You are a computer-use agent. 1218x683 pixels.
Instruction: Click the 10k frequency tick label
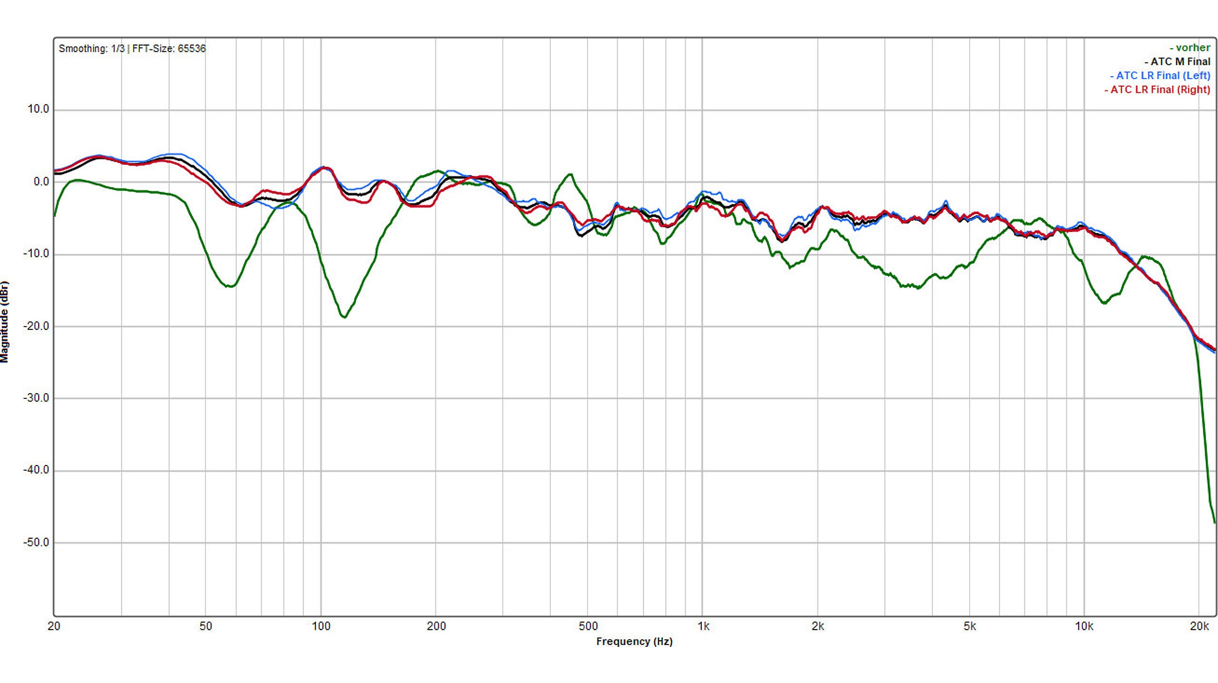[x=1084, y=626]
